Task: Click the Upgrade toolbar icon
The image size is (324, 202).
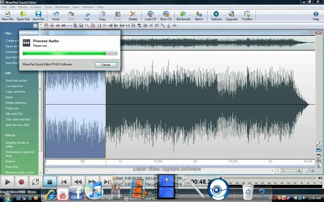Action: tap(232, 16)
